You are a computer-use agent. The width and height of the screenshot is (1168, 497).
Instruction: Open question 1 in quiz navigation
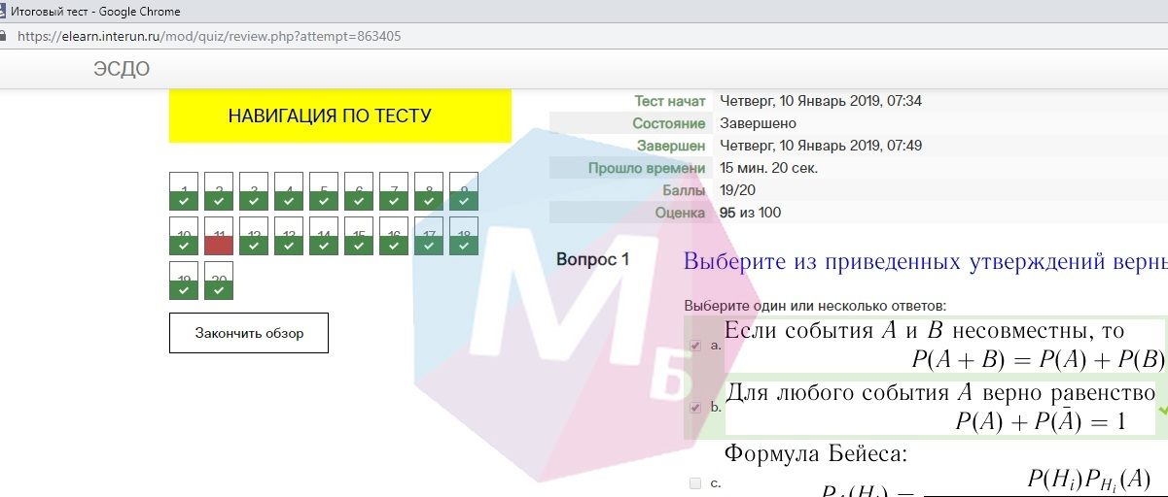pos(184,191)
